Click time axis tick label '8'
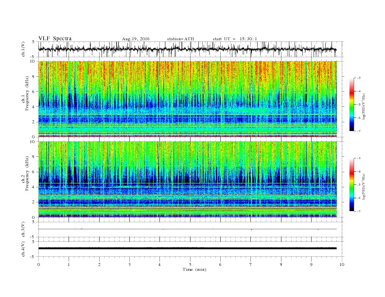Screen dimensions: 385x297 (x=281, y=264)
